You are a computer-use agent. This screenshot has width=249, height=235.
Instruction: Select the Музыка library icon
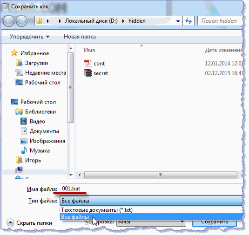[x=24, y=150]
